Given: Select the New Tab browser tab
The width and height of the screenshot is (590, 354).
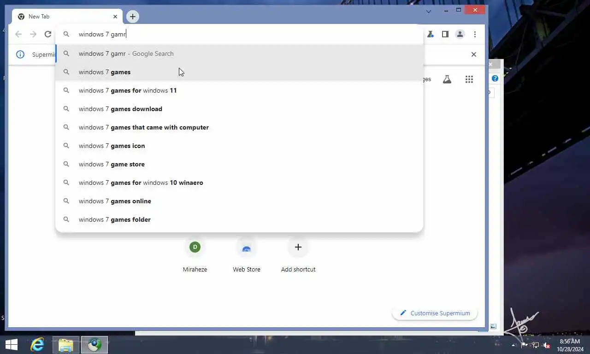Looking at the screenshot, I should (67, 17).
